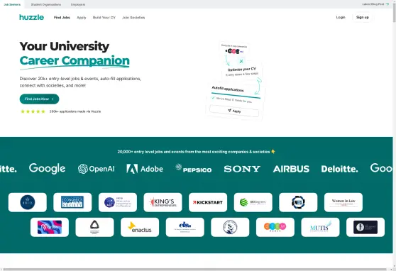Viewport: 396px width, 271px height.
Task: Select the MUTIS society card
Action: coord(321,227)
